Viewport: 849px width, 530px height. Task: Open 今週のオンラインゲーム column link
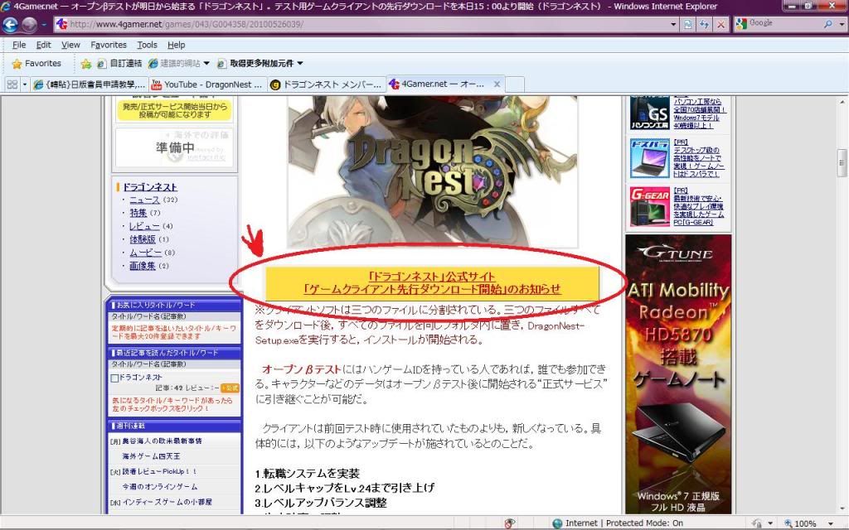click(x=160, y=487)
